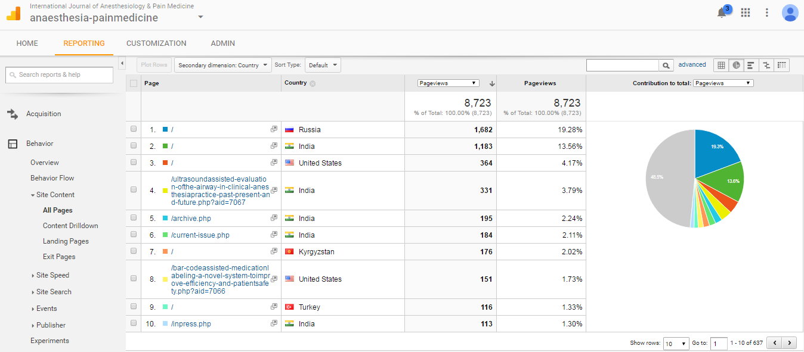Open /inpress.php in new window
Image resolution: width=804 pixels, height=352 pixels.
[x=274, y=323]
